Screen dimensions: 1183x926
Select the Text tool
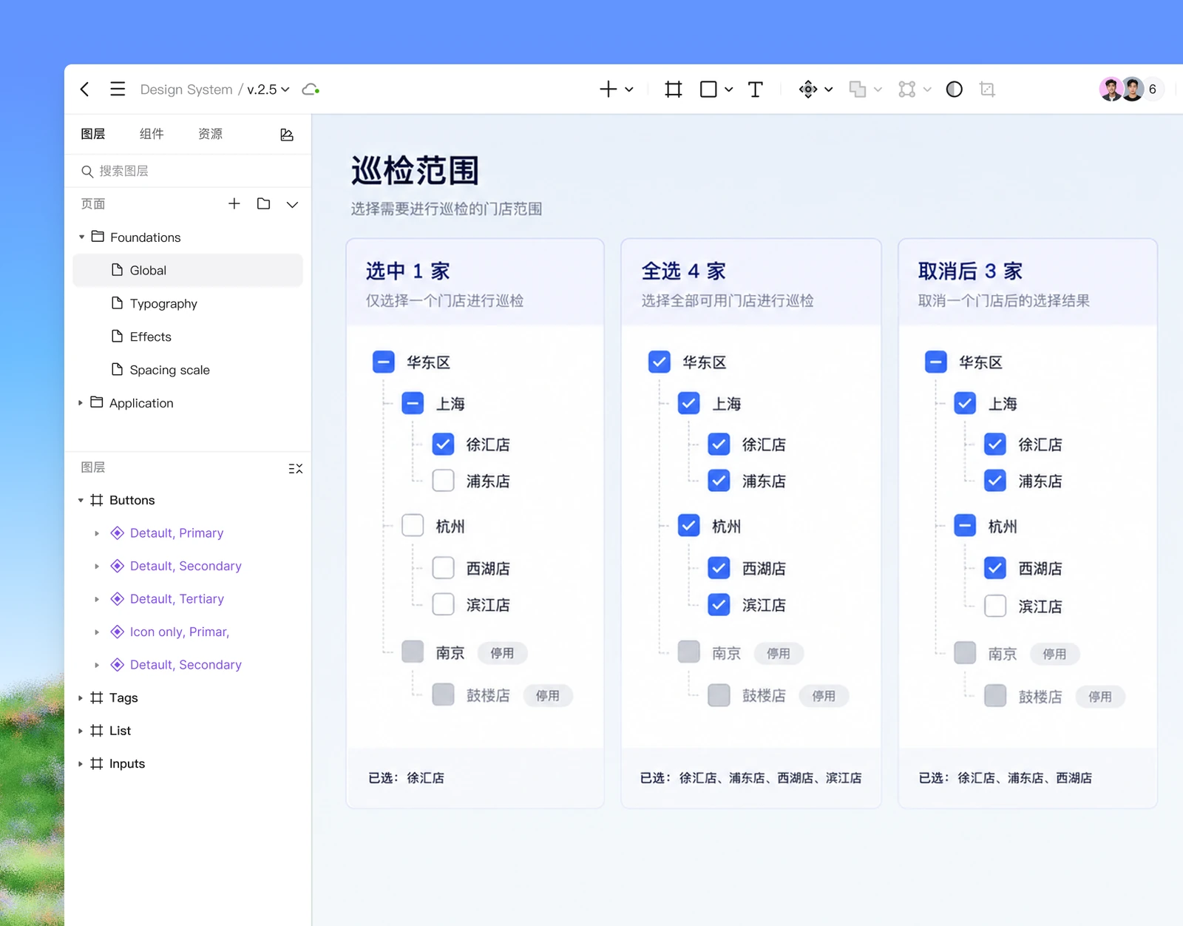(755, 89)
